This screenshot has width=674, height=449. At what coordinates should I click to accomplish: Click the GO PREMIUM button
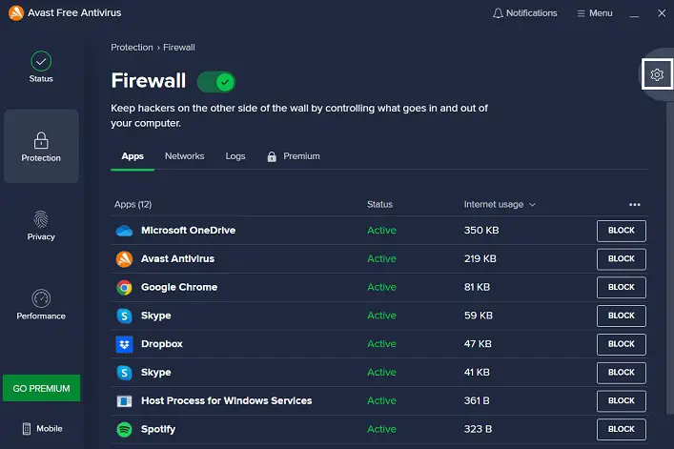pyautogui.click(x=41, y=388)
